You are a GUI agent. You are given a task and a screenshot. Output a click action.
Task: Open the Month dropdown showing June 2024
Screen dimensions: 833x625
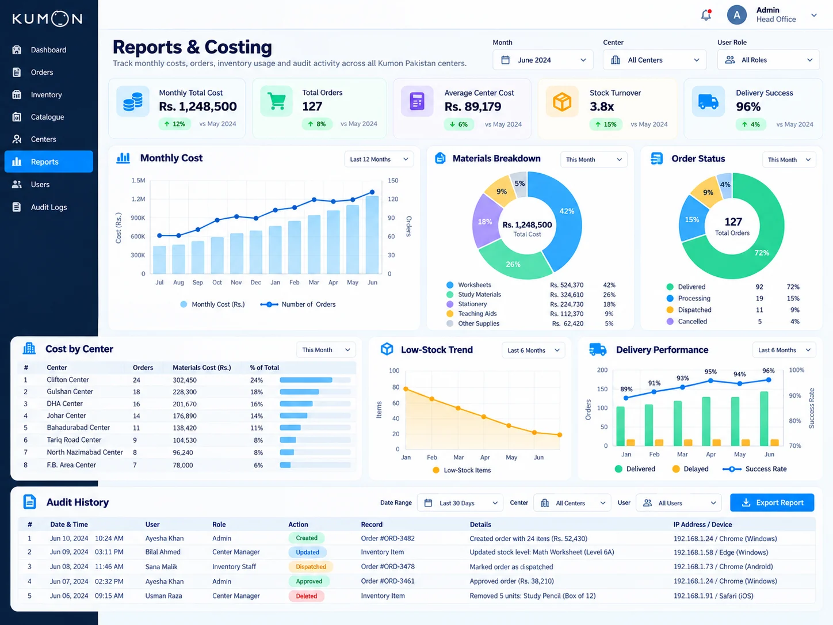pos(543,60)
